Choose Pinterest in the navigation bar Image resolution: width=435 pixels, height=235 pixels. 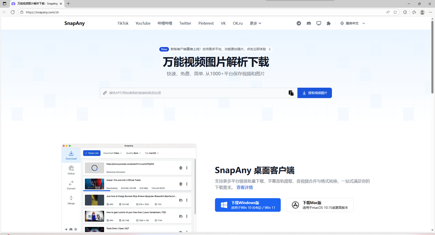point(206,23)
